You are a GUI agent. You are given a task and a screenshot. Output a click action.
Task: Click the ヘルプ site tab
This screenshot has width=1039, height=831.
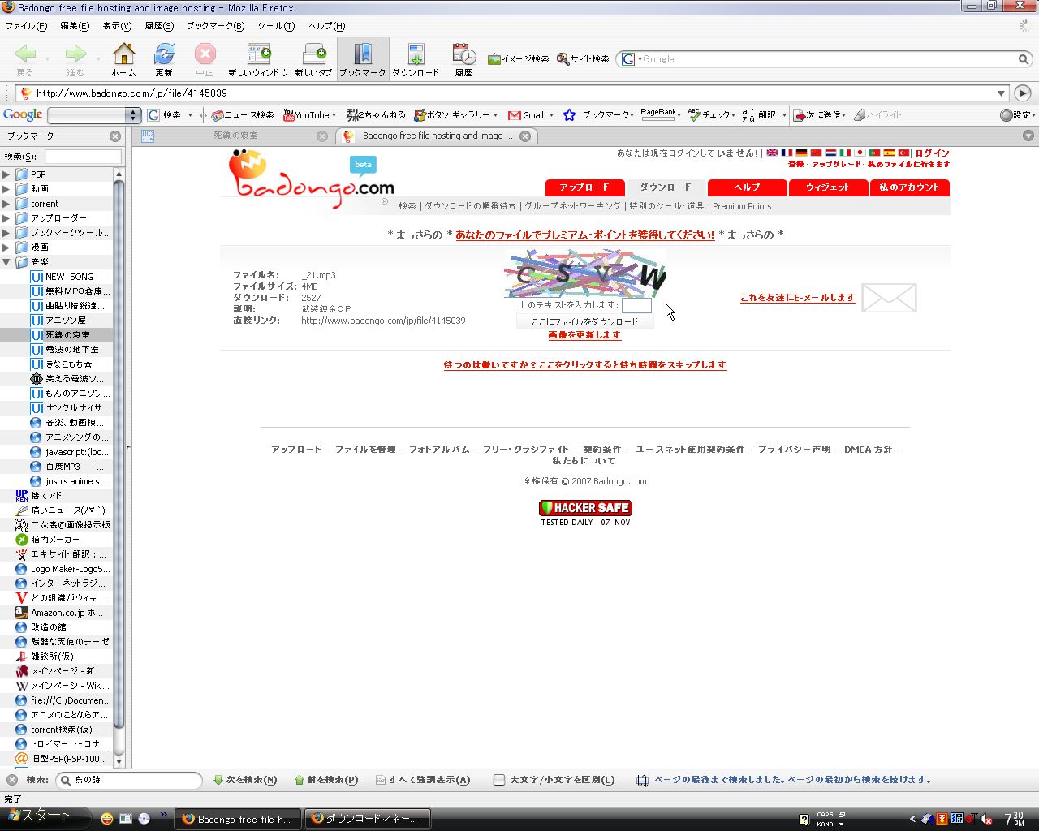(747, 187)
